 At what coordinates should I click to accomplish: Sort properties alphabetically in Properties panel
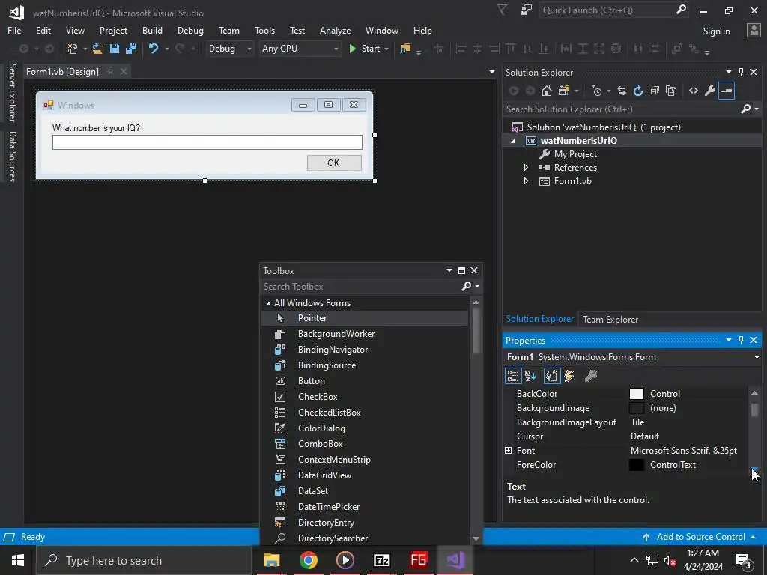coord(530,376)
